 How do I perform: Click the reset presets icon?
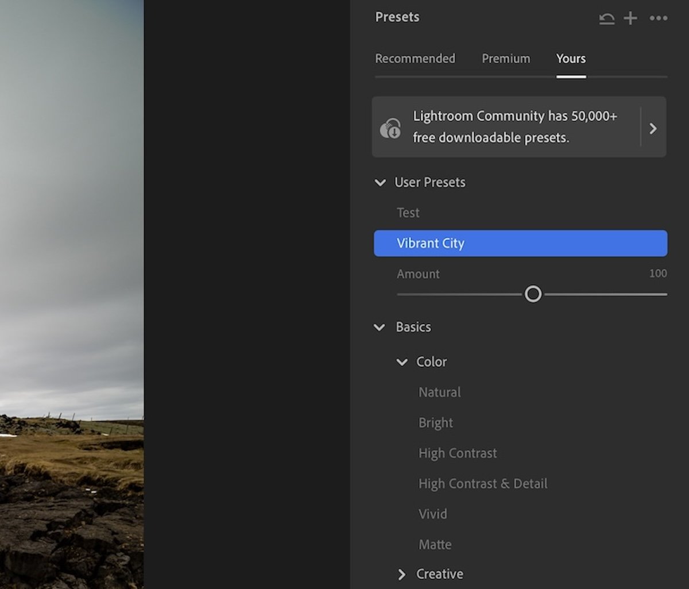point(607,18)
